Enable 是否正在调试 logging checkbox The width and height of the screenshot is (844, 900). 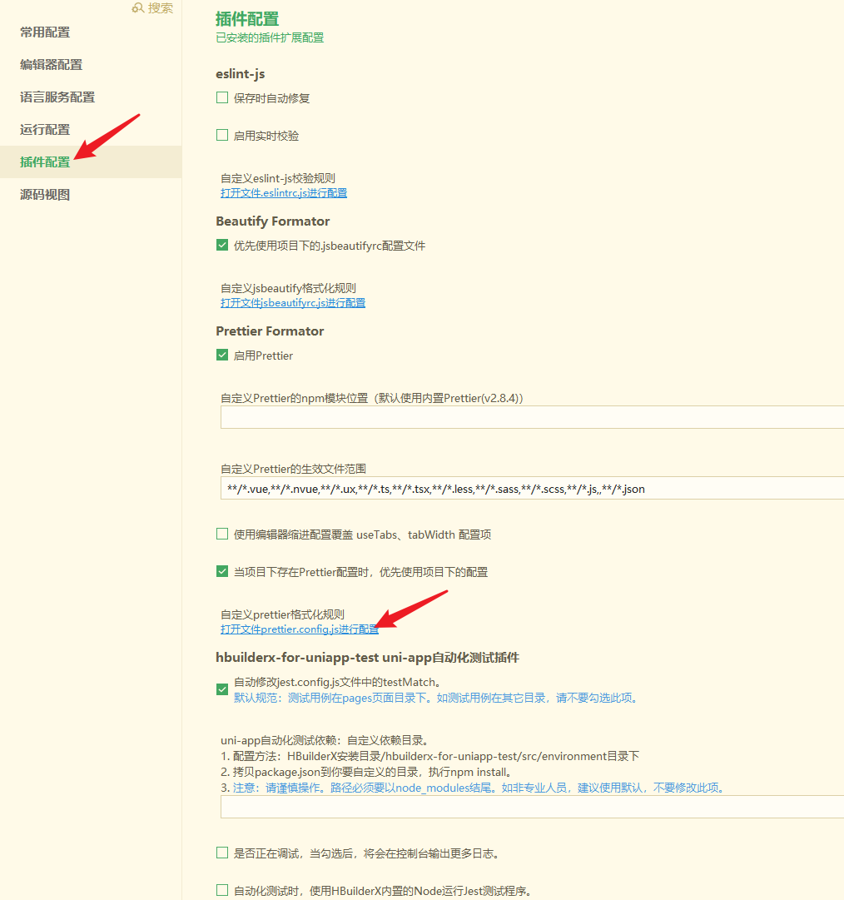tap(222, 853)
